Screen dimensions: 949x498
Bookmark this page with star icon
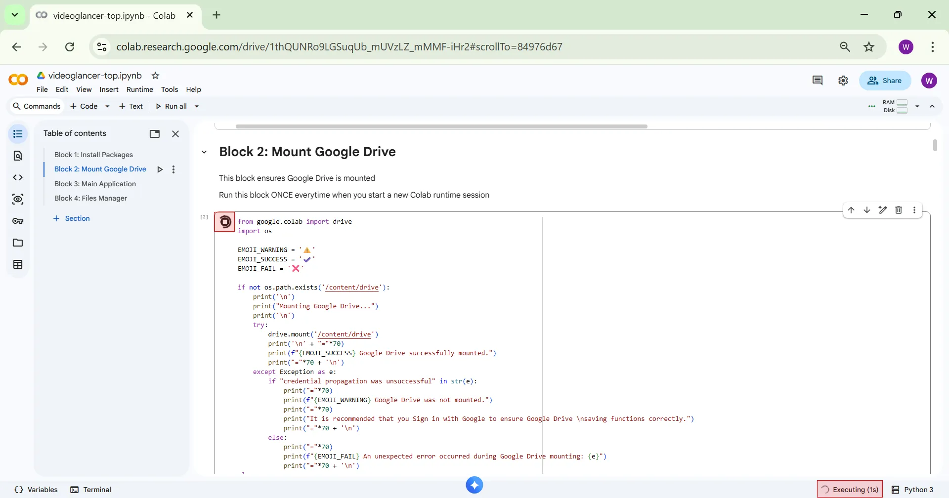(869, 47)
